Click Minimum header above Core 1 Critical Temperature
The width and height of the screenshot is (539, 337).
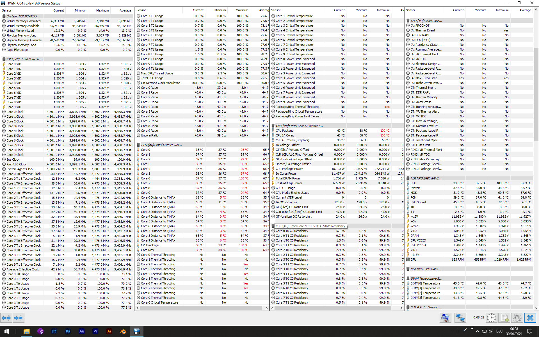click(357, 10)
